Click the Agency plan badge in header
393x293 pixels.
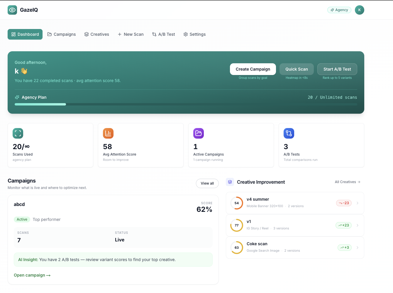pyautogui.click(x=339, y=10)
